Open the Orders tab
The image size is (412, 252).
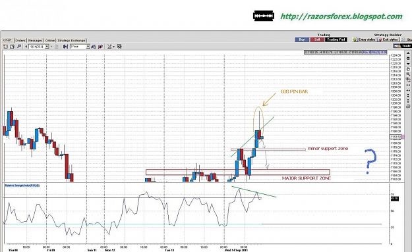pos(20,40)
